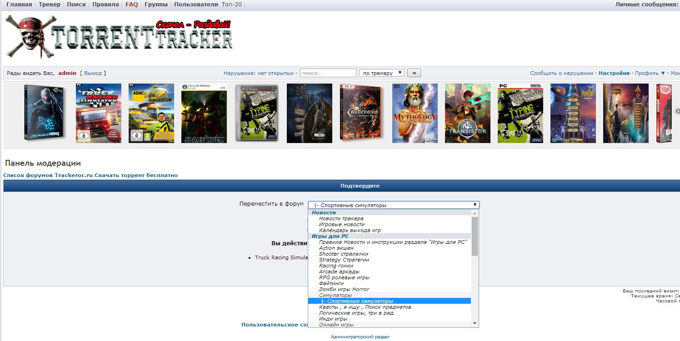
Task: Open ADAC Die Simulation cover thumbnail
Action: 151,113
